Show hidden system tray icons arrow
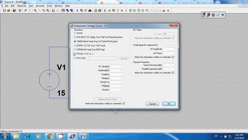Viewport: 248px width, 140px height. (221, 136)
